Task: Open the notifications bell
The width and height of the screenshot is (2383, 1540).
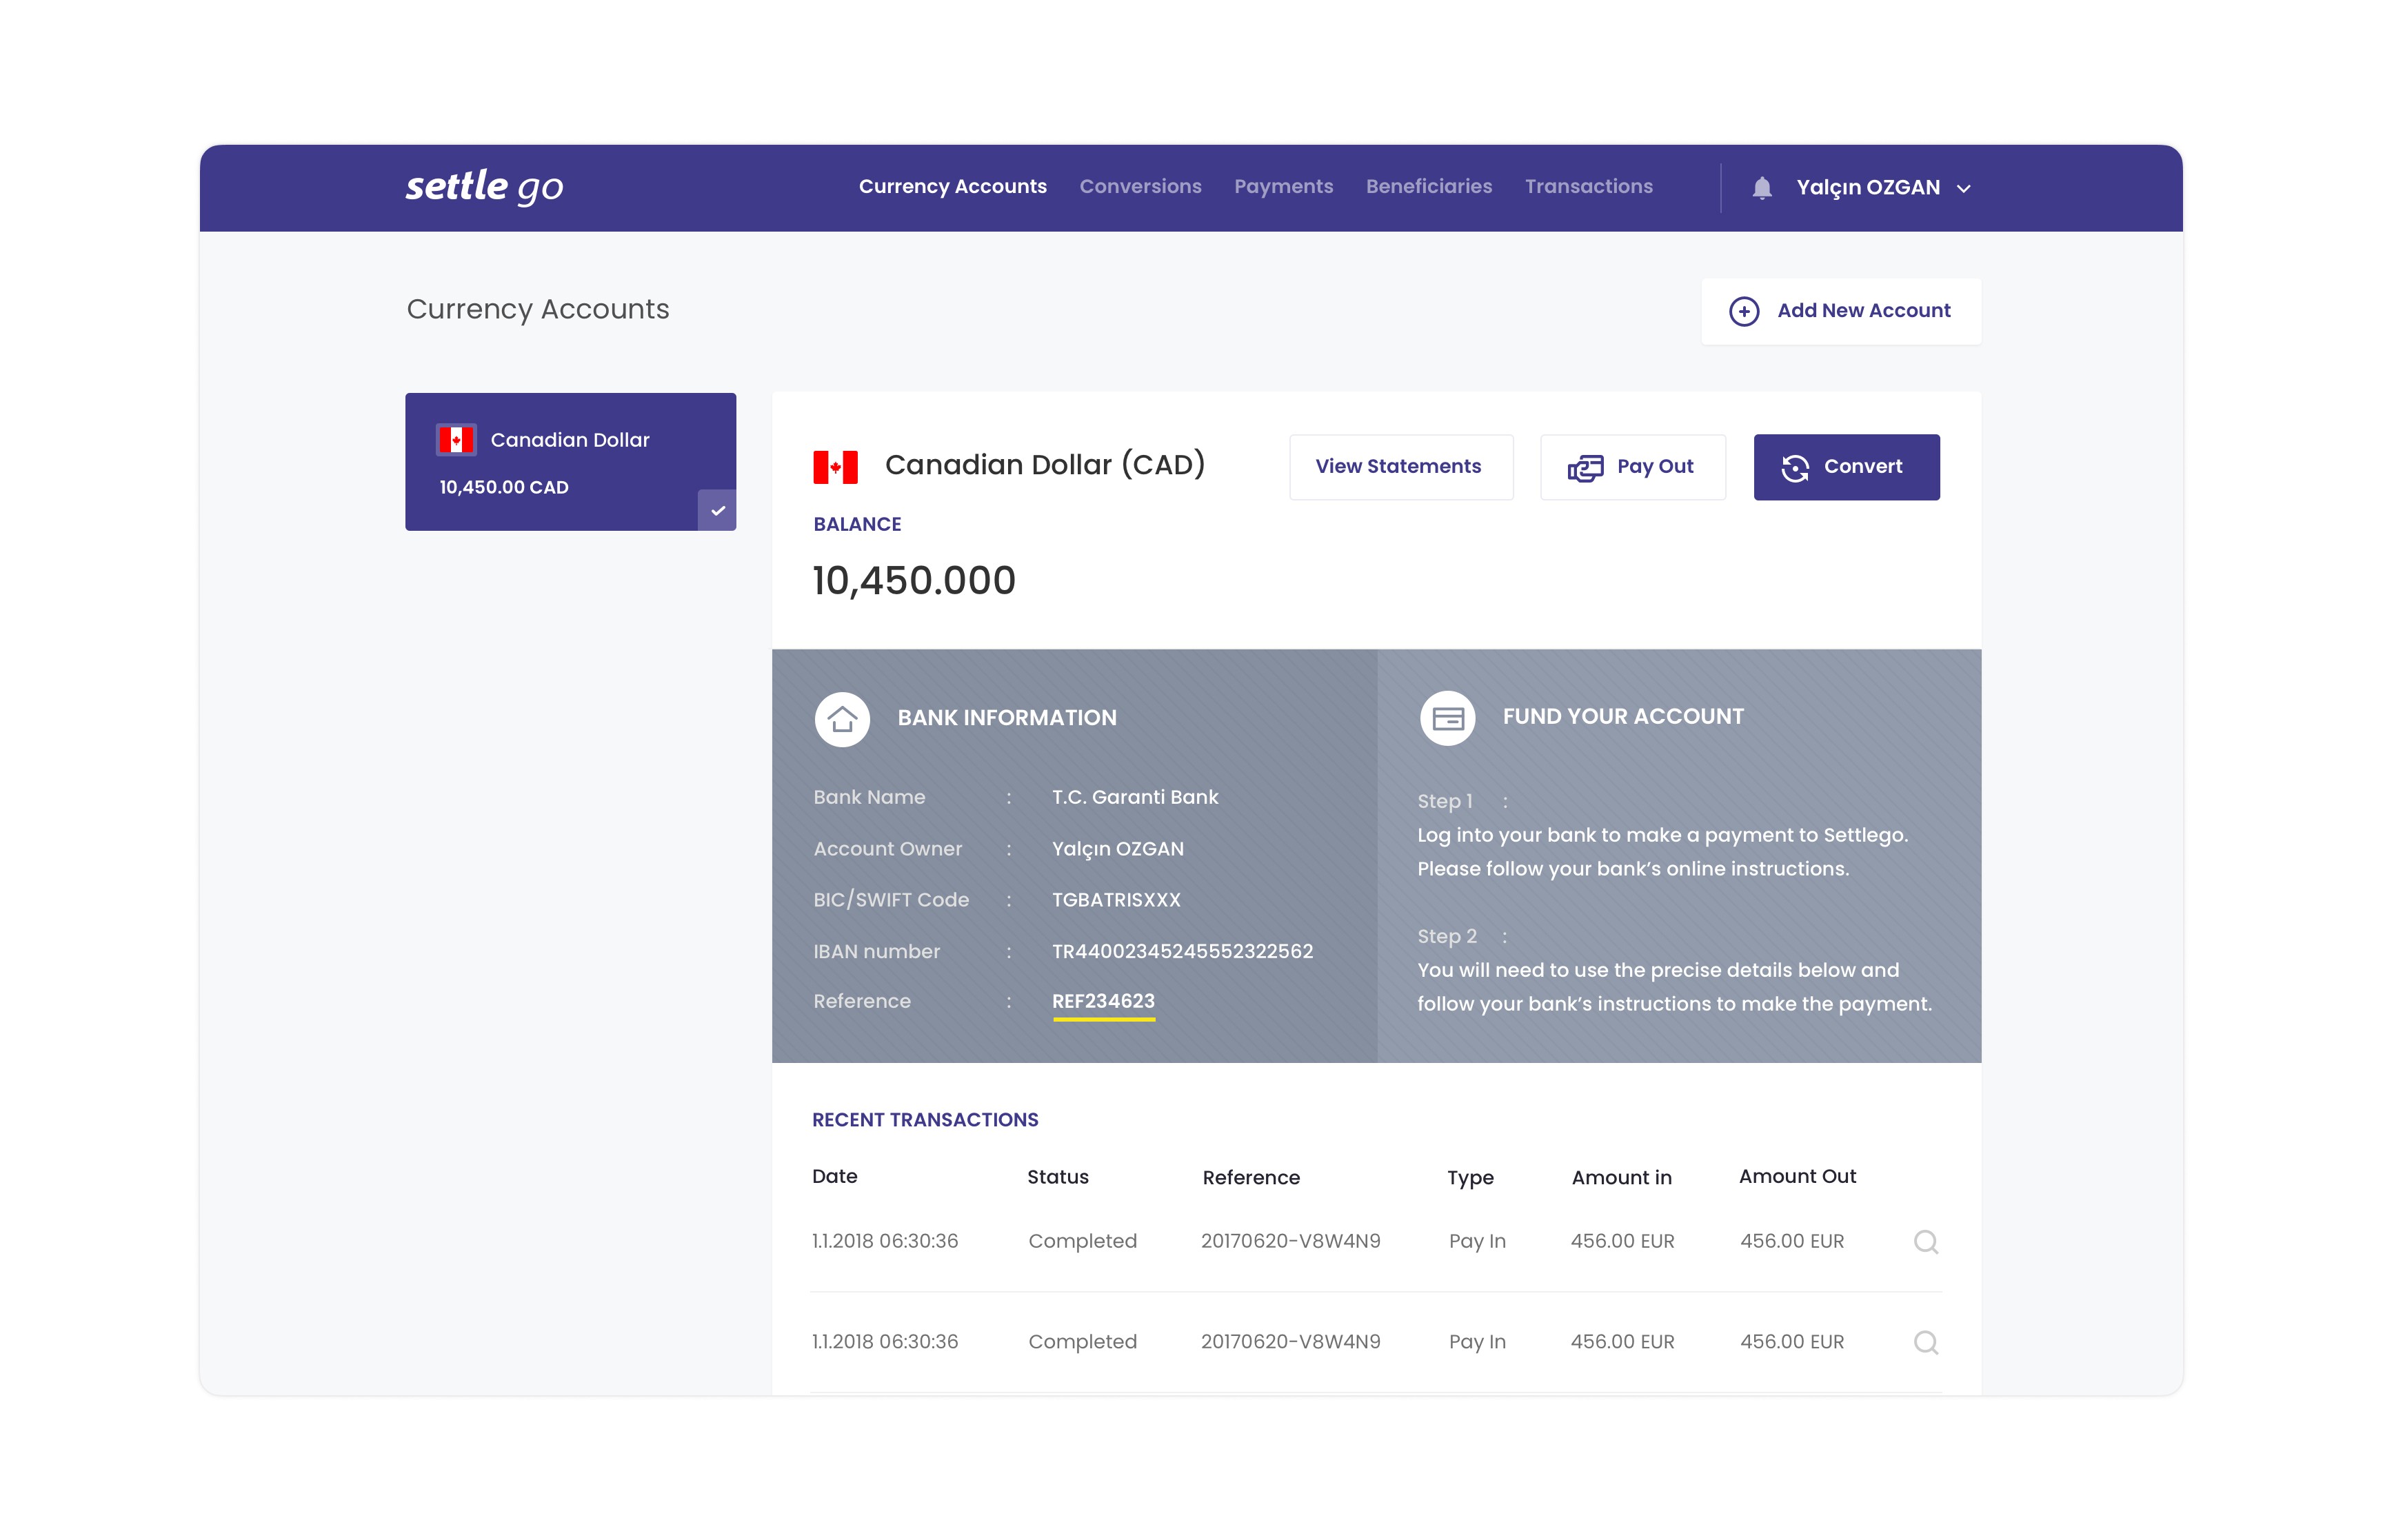Action: [1762, 187]
